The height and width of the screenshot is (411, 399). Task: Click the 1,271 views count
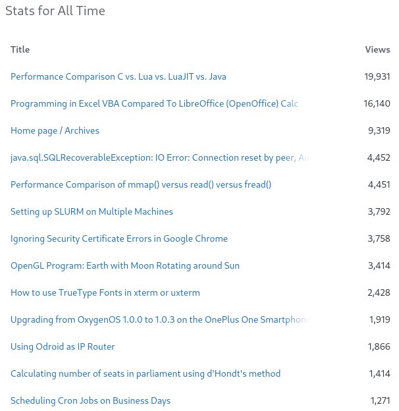pyautogui.click(x=380, y=400)
